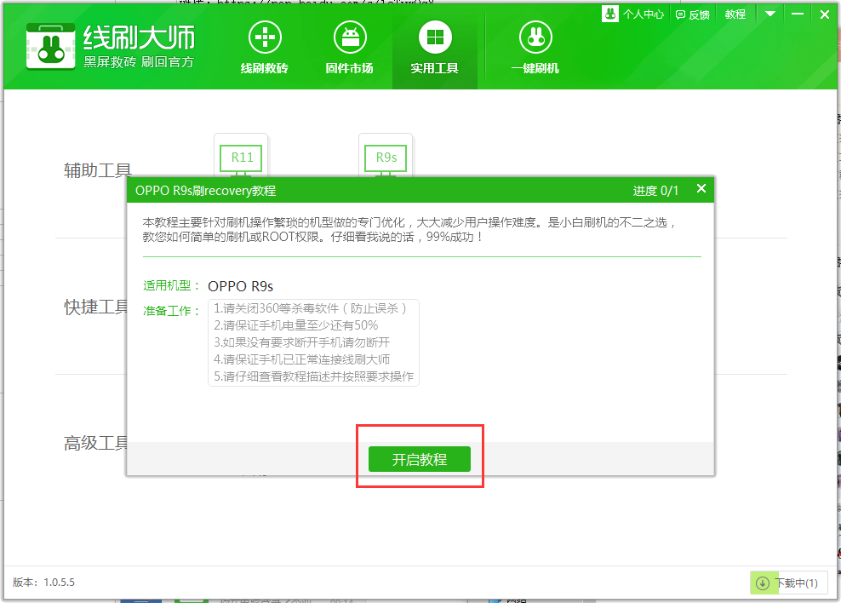Click the 4.请保证手机已正常连接线刷大师 item

(x=302, y=360)
